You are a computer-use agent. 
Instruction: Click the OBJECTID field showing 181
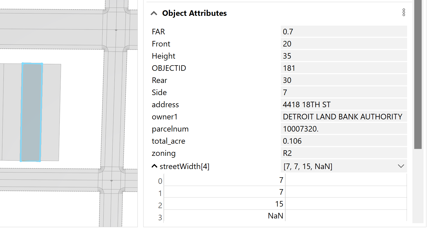(x=343, y=68)
